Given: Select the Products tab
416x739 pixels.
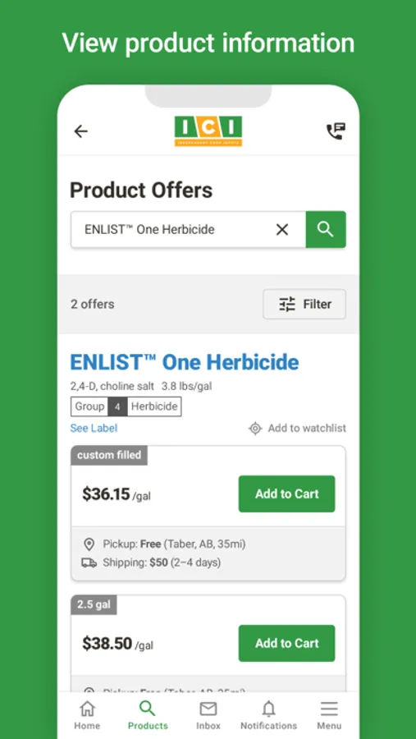Looking at the screenshot, I should pyautogui.click(x=148, y=715).
